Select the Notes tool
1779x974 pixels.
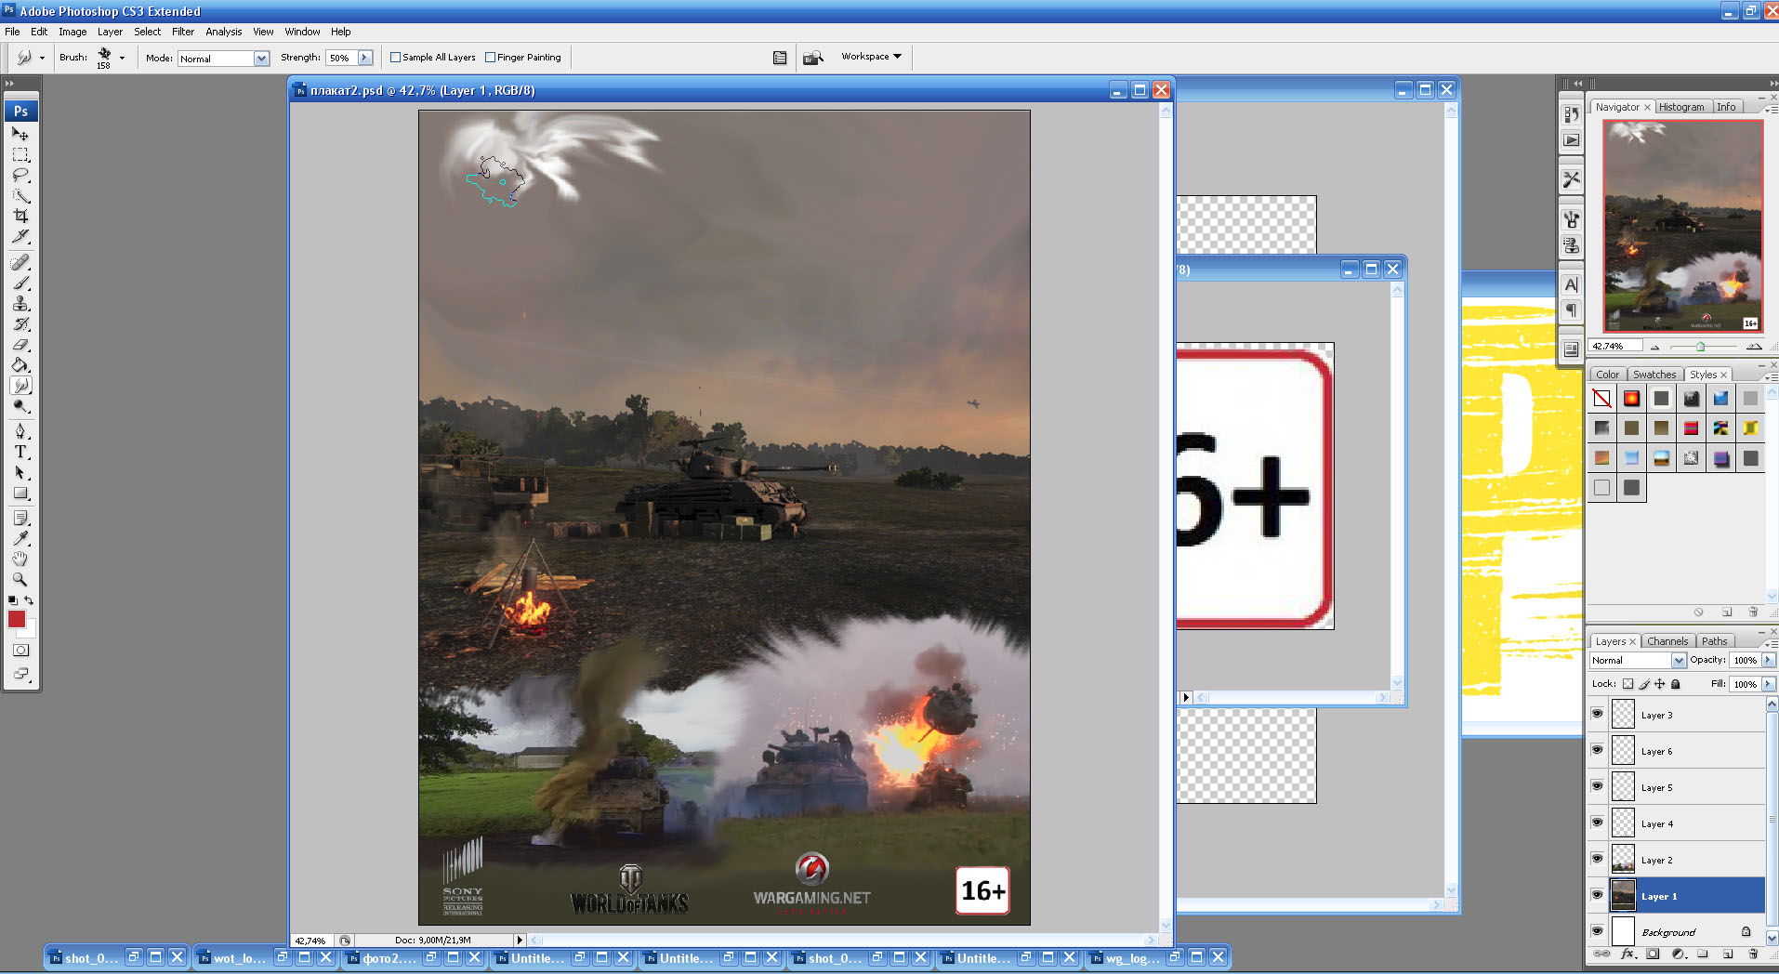tap(20, 518)
